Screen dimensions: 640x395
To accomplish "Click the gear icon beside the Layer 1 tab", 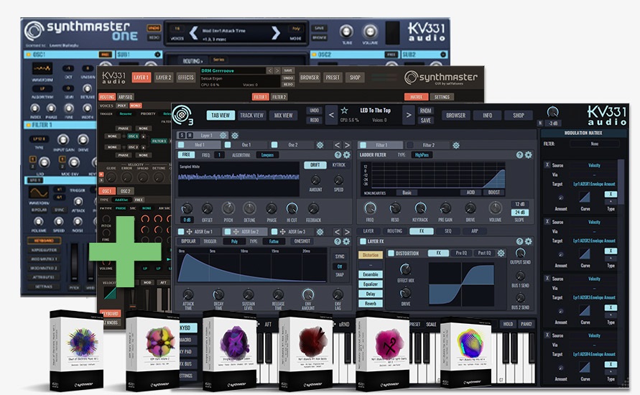I will click(x=235, y=136).
